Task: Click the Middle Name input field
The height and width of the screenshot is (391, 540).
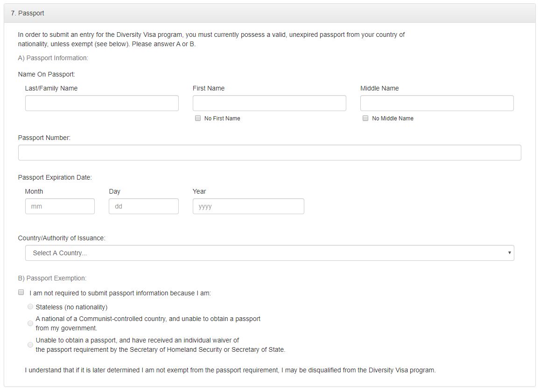Action: (x=437, y=103)
